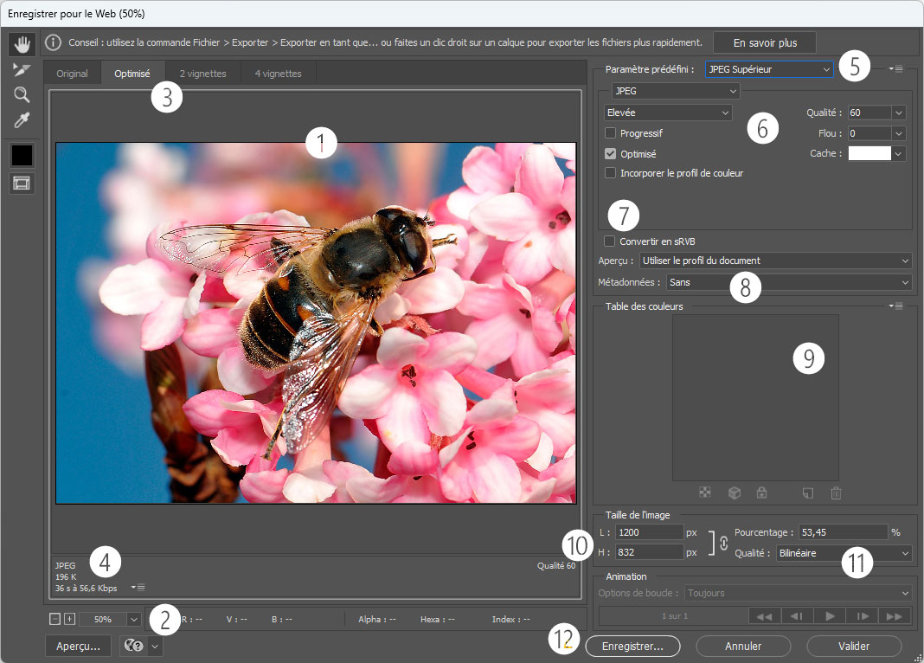Click the white Cache color swatch
924x663 pixels.
[x=869, y=153]
